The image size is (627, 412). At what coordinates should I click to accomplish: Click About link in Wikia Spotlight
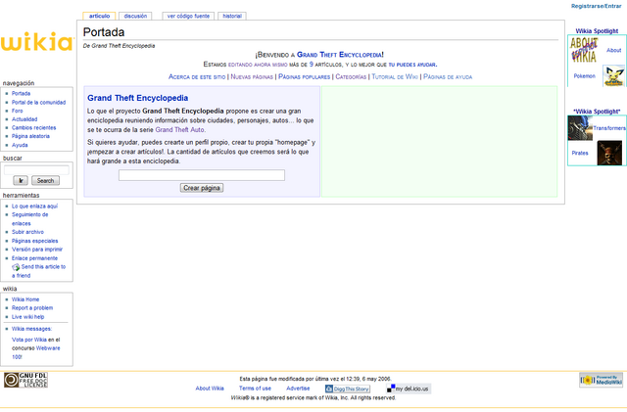(614, 50)
